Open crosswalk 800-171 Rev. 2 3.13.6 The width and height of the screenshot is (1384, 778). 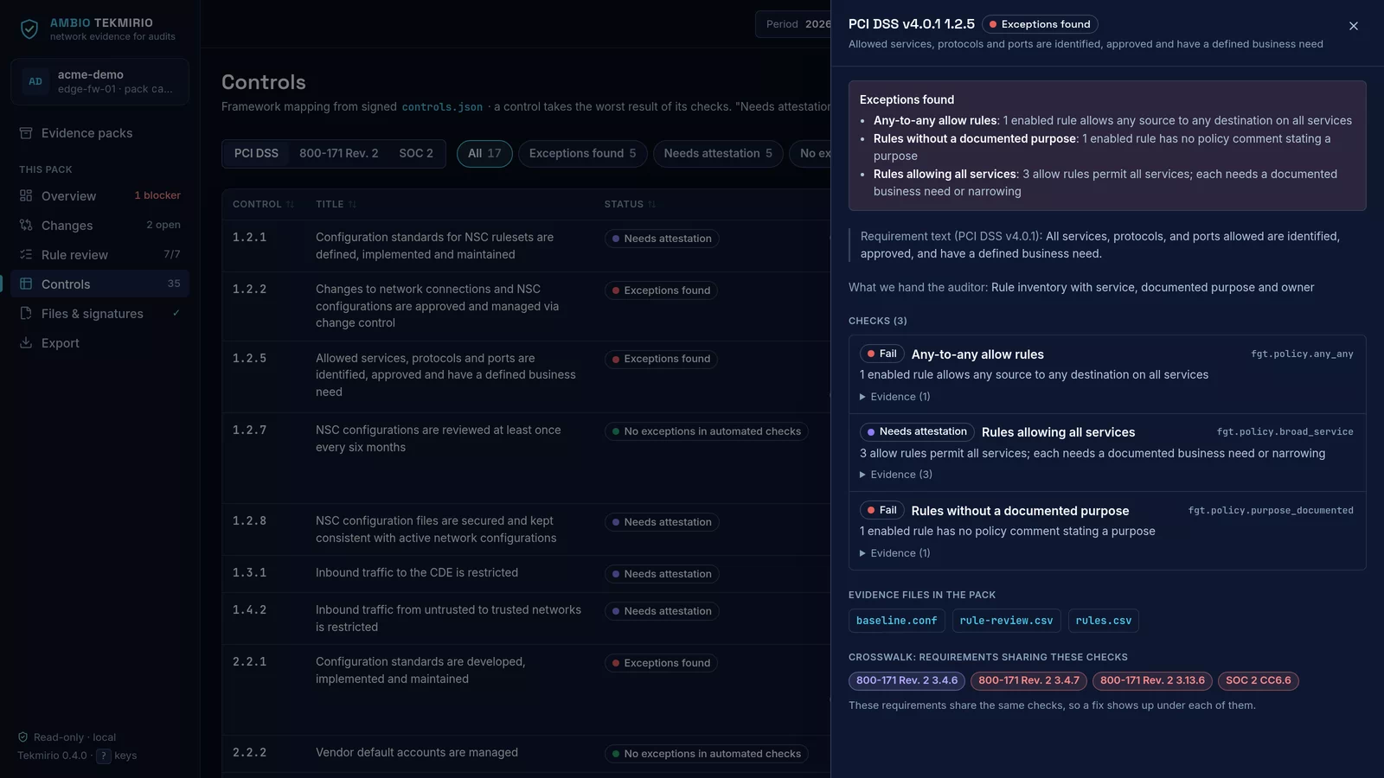(x=1152, y=681)
